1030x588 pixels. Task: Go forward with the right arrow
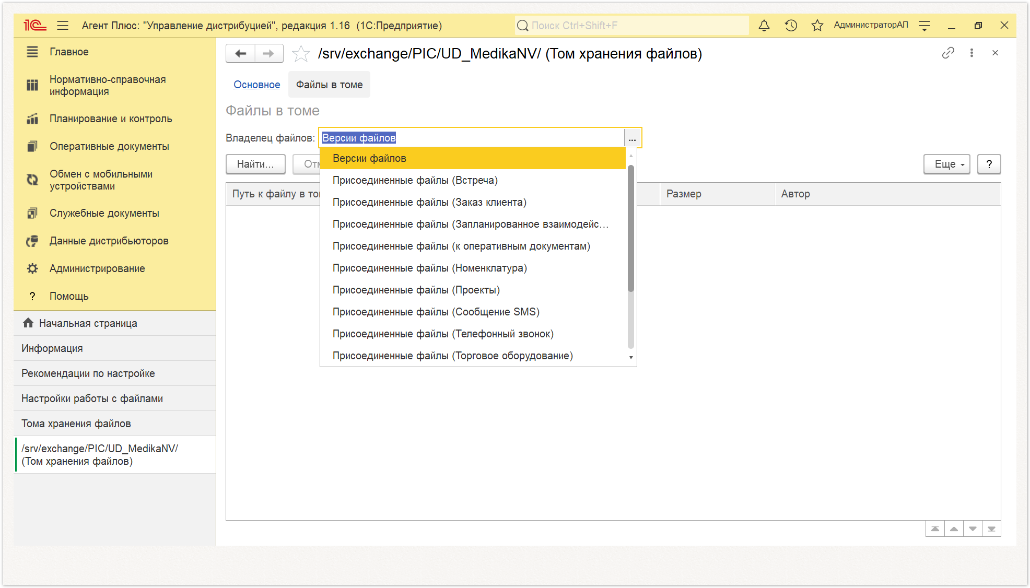pos(268,53)
